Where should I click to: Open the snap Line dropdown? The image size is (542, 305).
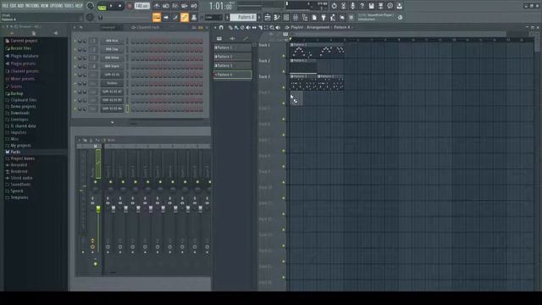pos(213,17)
